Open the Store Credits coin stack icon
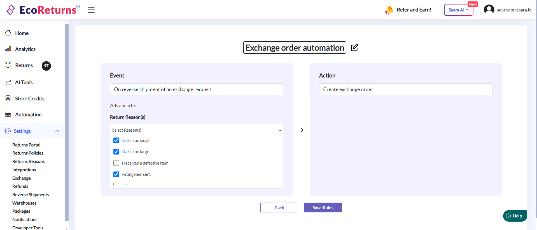The height and width of the screenshot is (230, 537). click(8, 98)
